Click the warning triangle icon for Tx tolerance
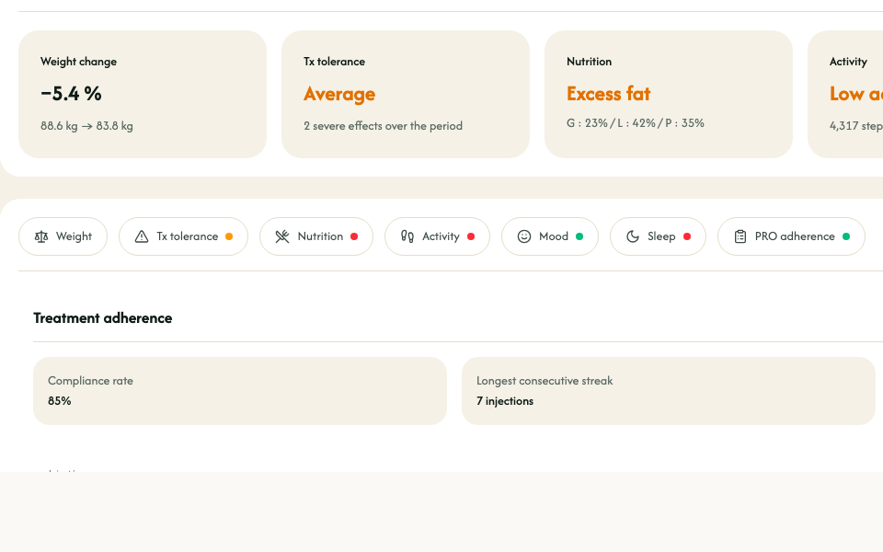The width and height of the screenshot is (883, 552). point(142,236)
